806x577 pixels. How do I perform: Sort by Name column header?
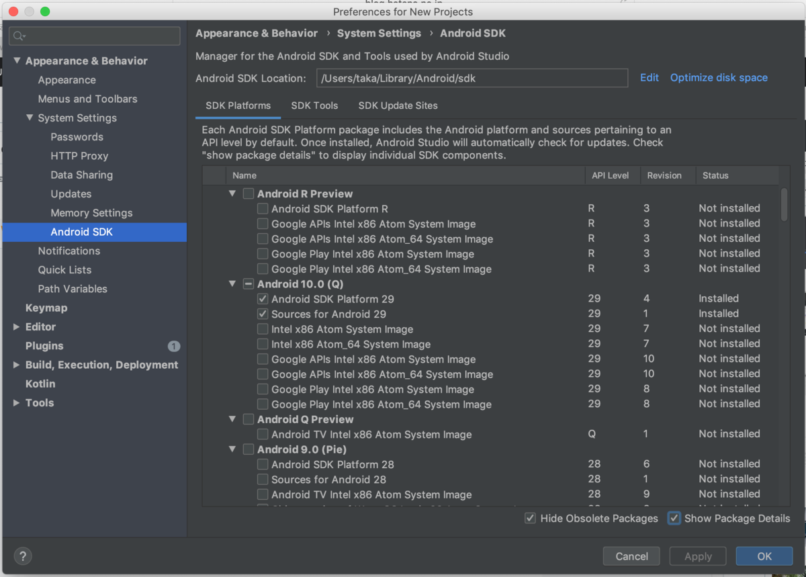[x=406, y=175]
